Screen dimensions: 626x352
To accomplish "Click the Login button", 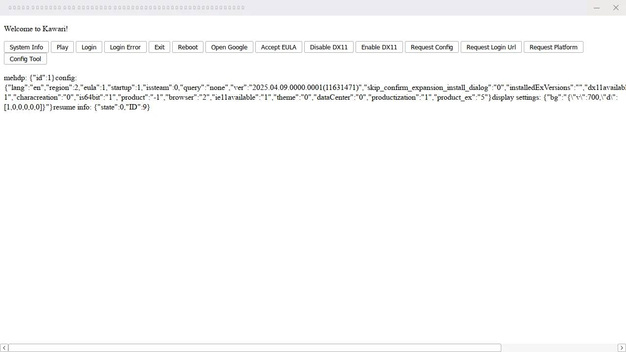I will (x=89, y=47).
